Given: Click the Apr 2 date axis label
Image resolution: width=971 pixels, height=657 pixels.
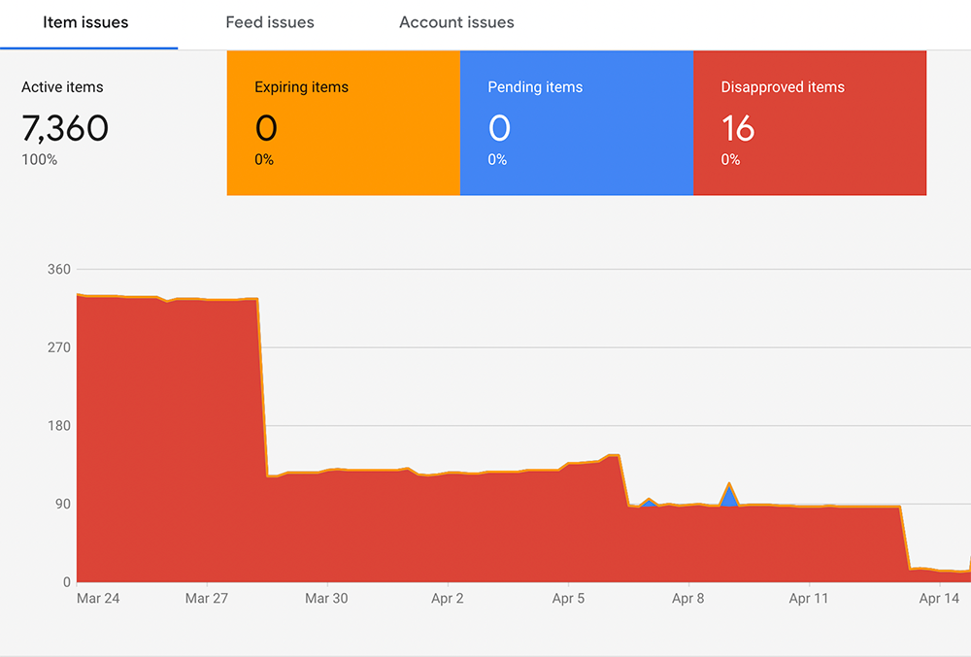Looking at the screenshot, I should 447,598.
